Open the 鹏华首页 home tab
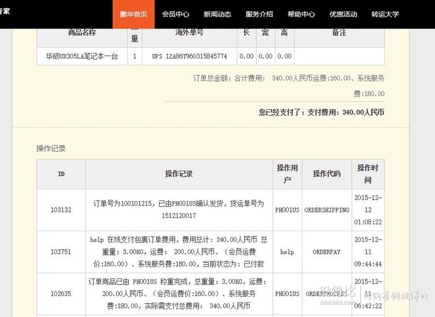Viewport: 435px width, 317px height. [x=134, y=14]
